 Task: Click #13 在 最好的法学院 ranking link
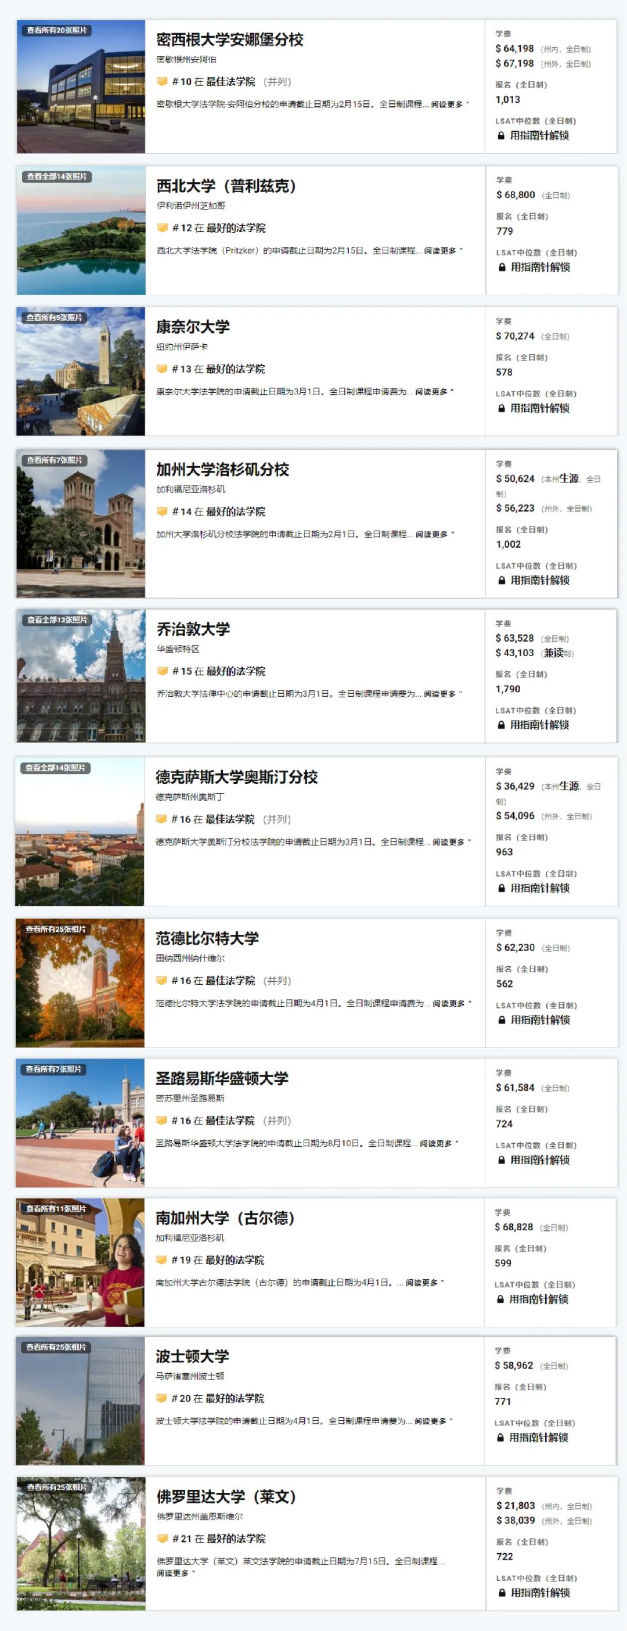pyautogui.click(x=218, y=369)
